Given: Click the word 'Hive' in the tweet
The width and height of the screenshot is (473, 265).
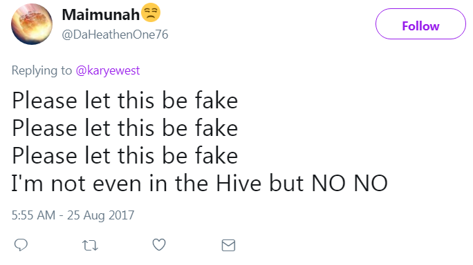Looking at the screenshot, I should [239, 183].
